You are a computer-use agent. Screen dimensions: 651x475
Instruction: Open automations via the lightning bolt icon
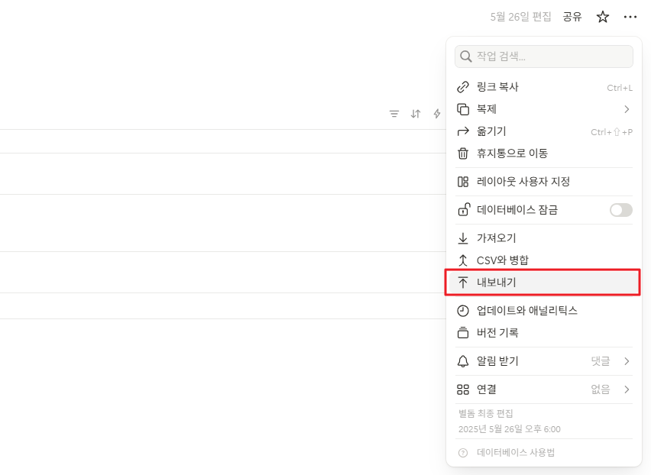436,113
